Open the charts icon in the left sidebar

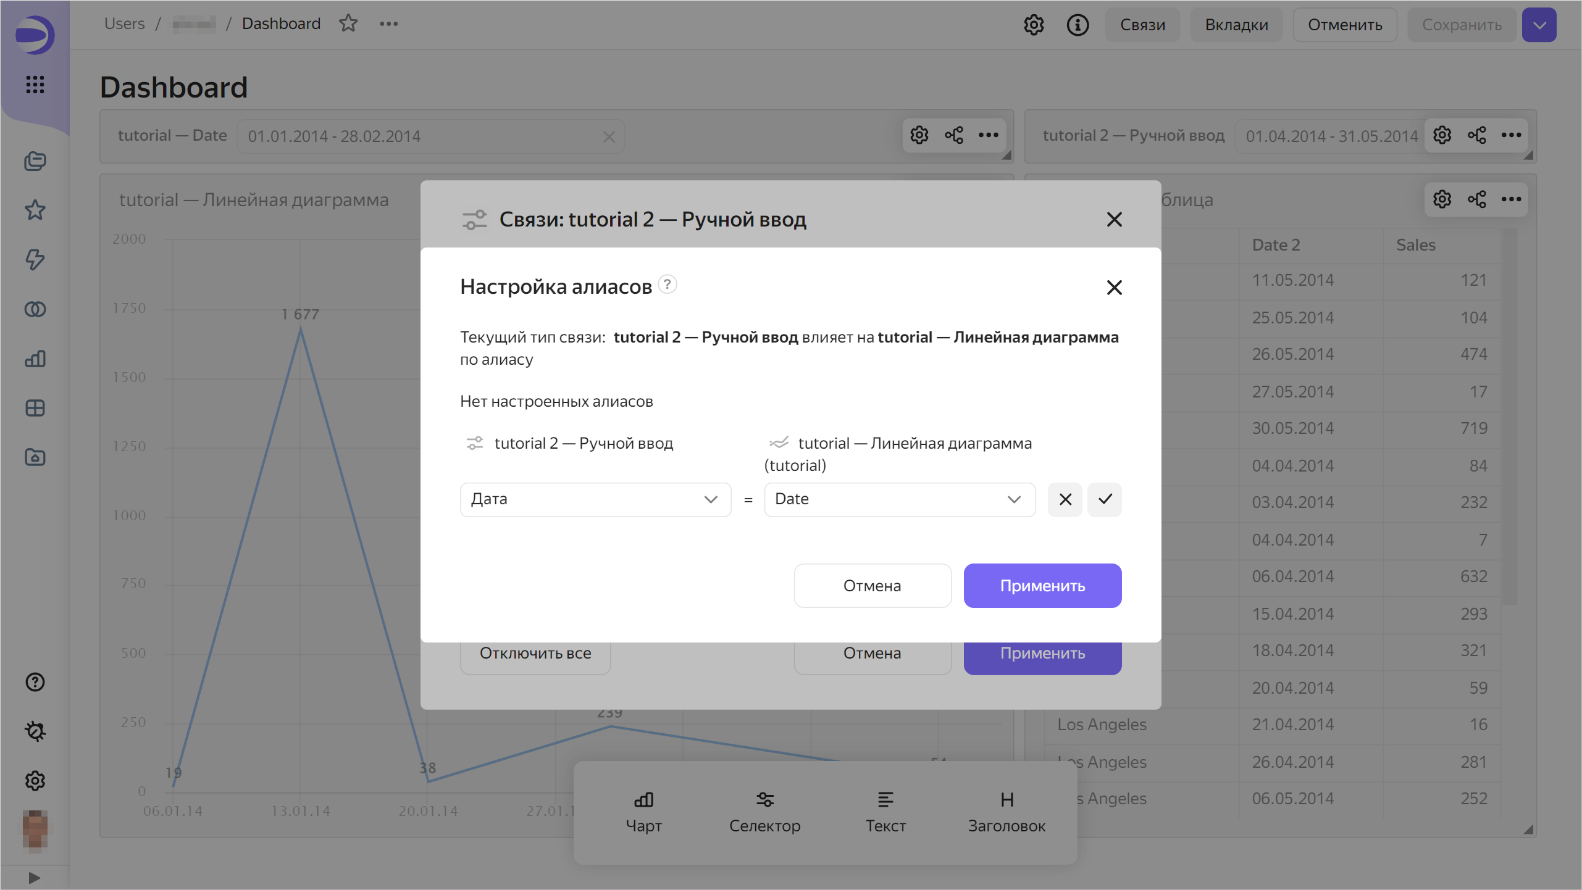point(35,359)
